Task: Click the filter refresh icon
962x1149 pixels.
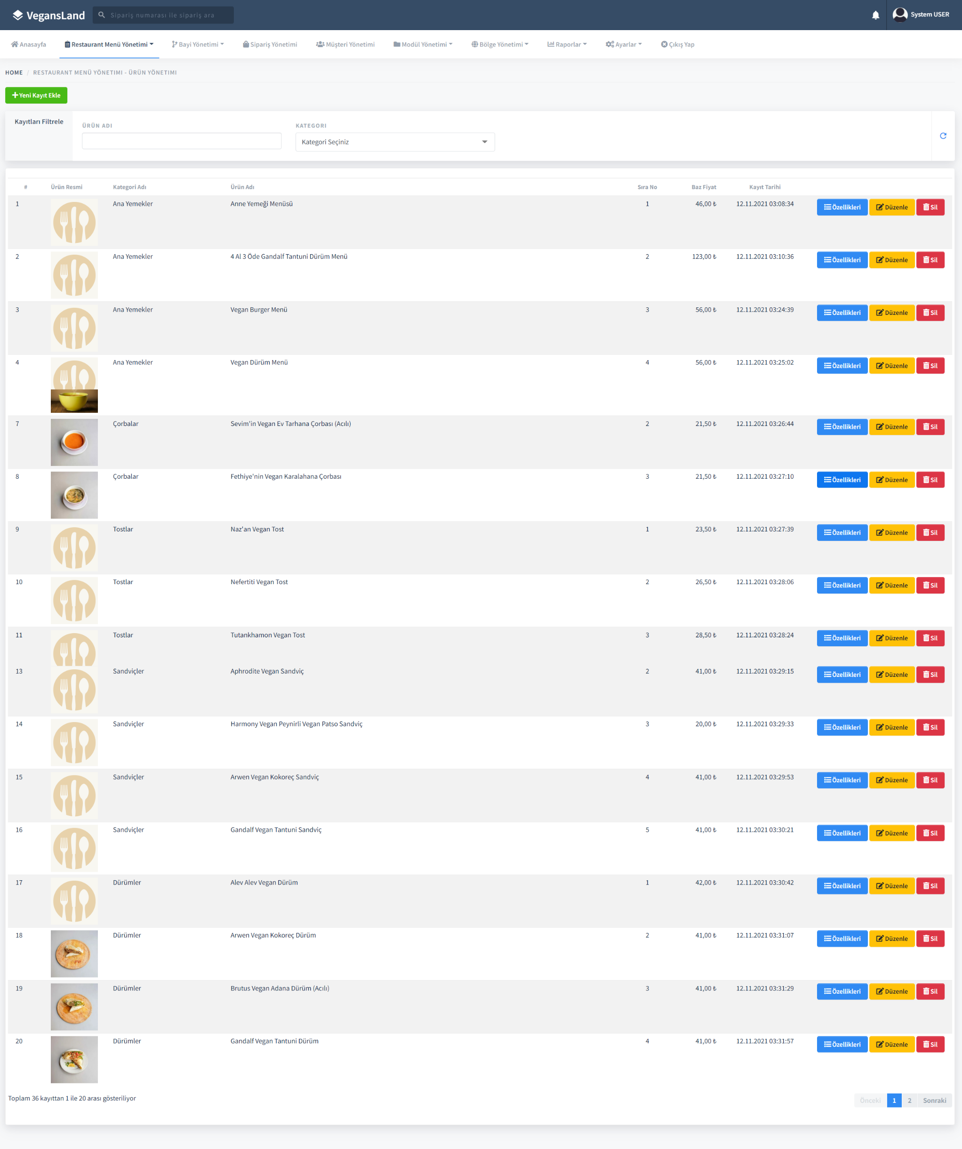Action: (x=943, y=136)
